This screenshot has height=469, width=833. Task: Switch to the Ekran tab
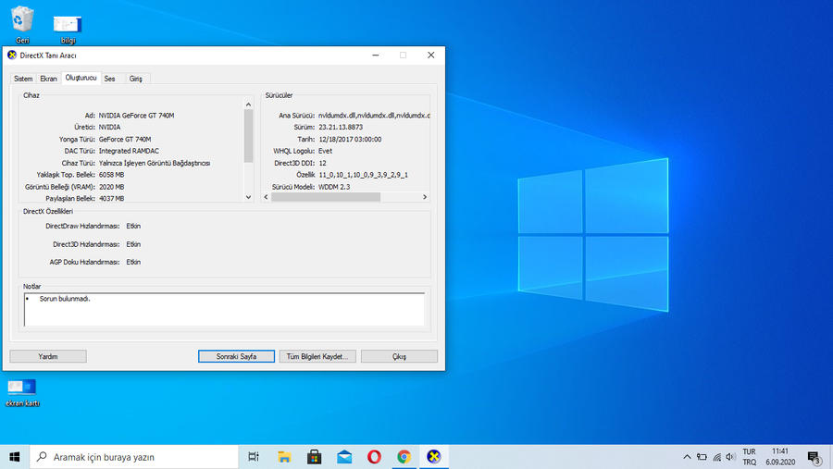click(x=48, y=79)
